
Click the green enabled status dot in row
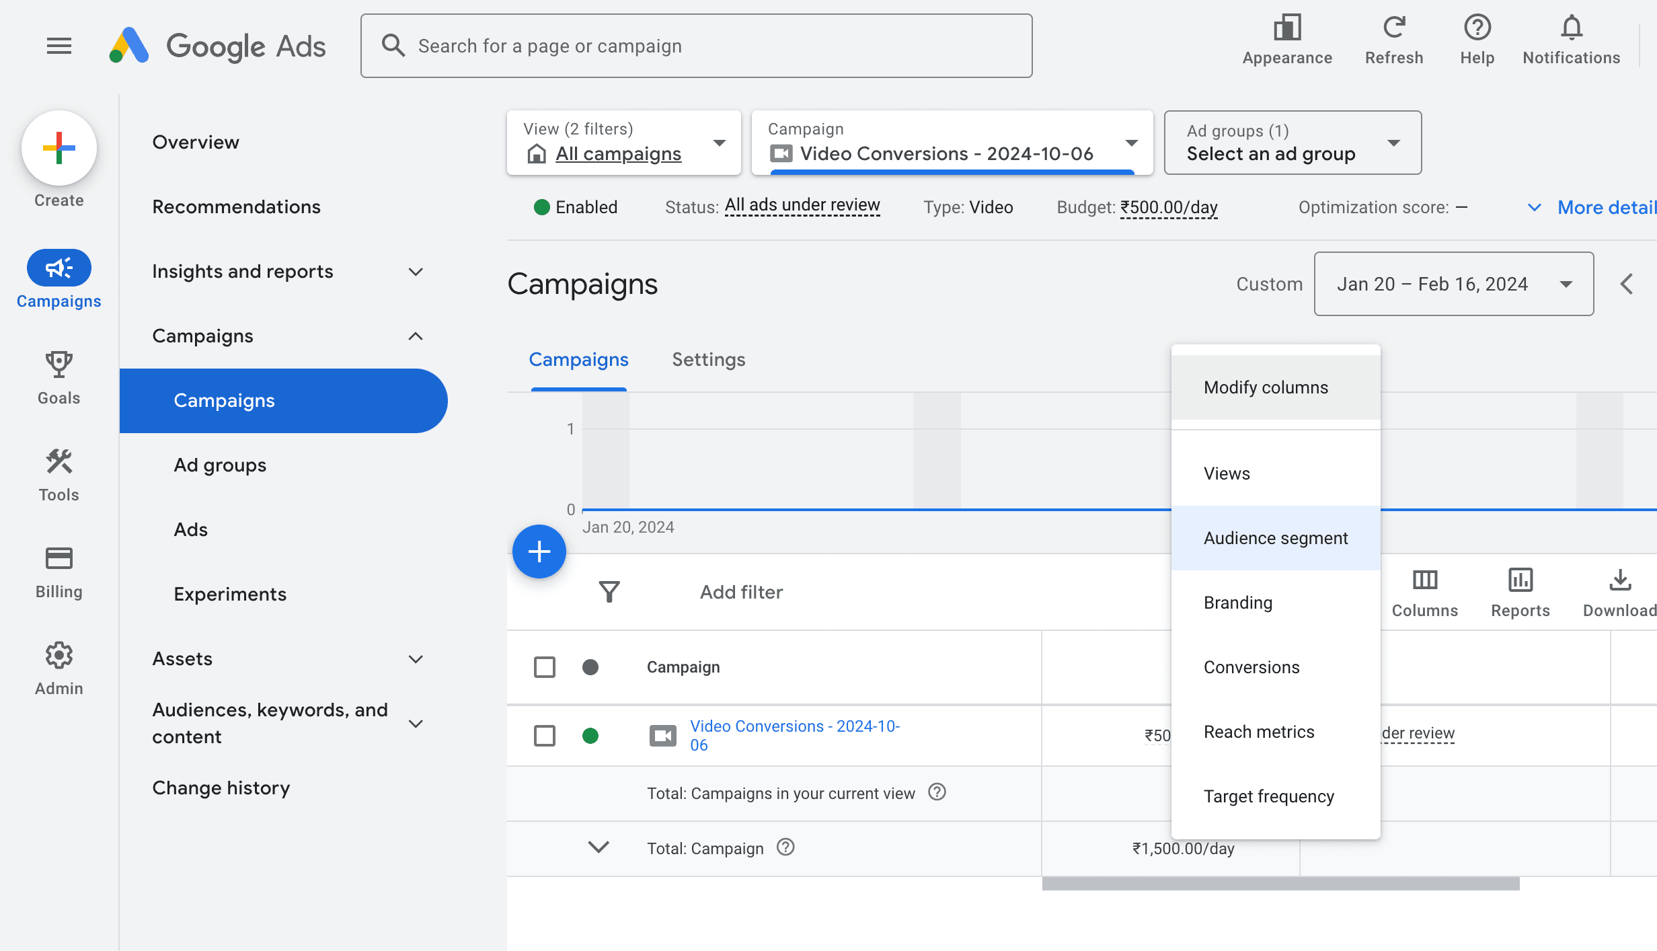590,735
